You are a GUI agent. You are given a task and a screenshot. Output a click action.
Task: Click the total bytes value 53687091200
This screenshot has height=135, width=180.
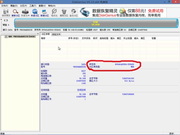(x=128, y=79)
